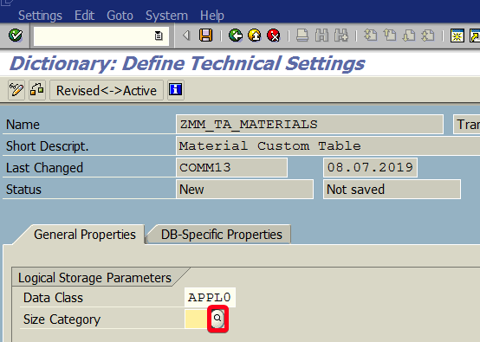Click the Find Next binoculars icon
480x342 pixels.
pos(341,35)
